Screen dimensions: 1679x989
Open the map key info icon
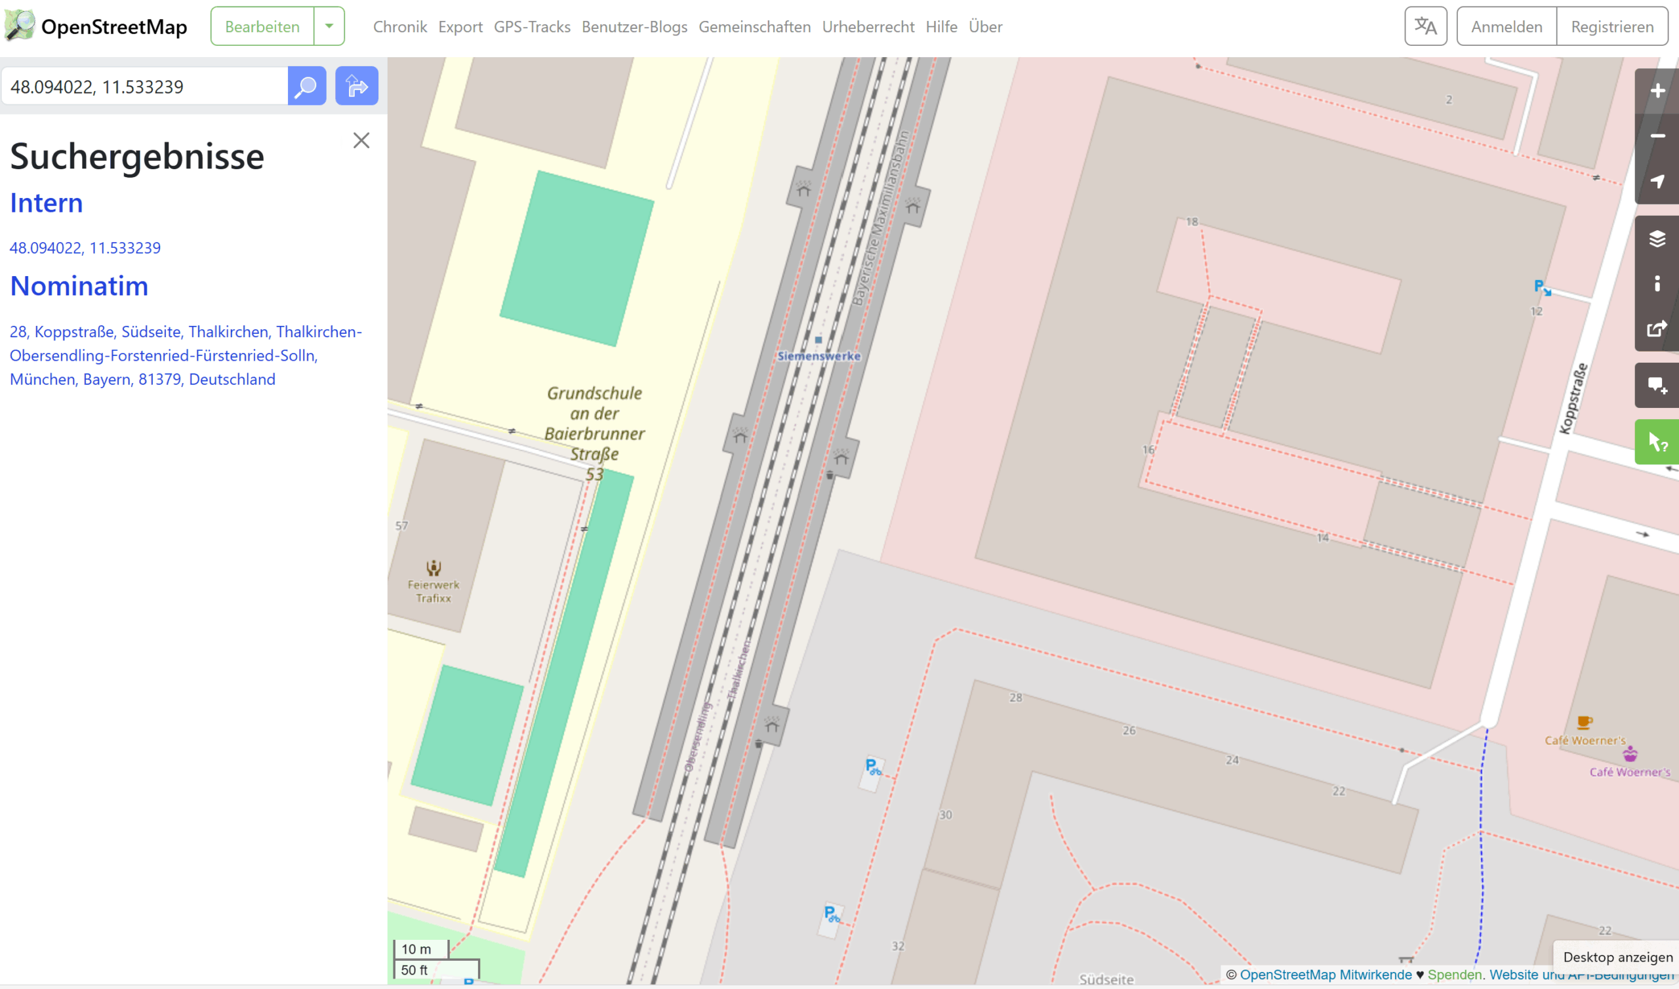click(x=1657, y=284)
